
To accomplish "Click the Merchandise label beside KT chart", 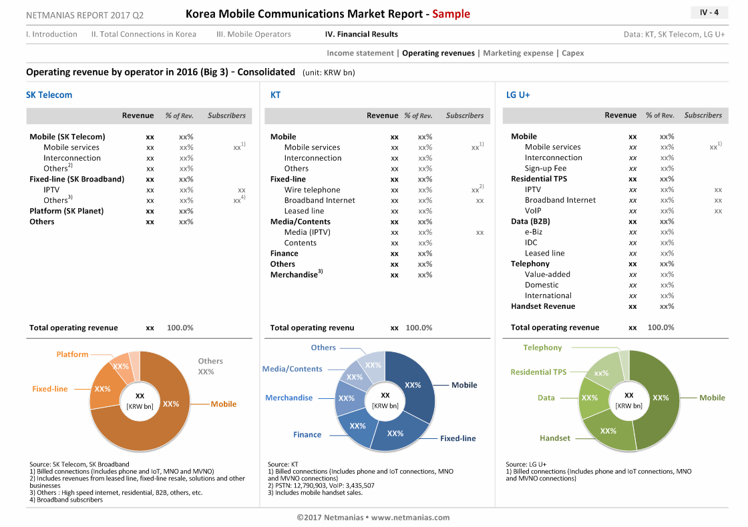I will click(289, 398).
